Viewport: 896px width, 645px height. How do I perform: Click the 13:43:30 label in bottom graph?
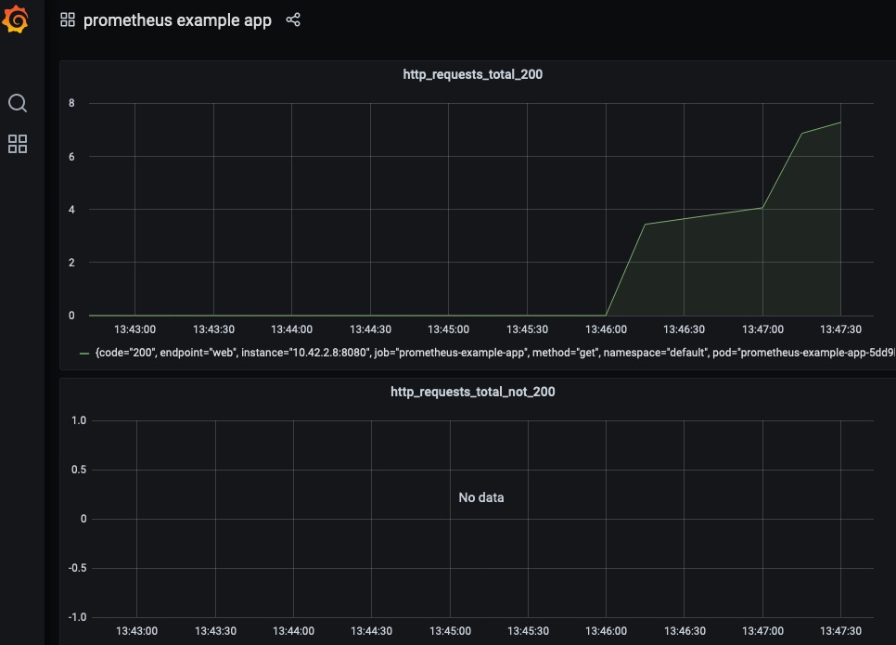click(x=215, y=631)
